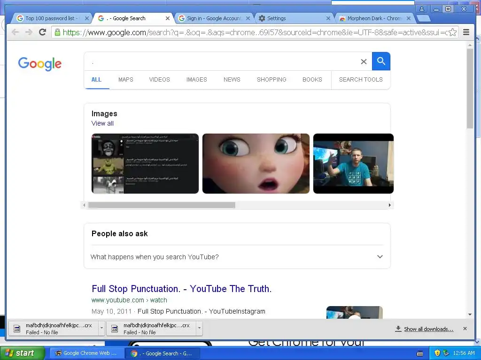Go forward using the browser forward arrow

pyautogui.click(x=29, y=32)
